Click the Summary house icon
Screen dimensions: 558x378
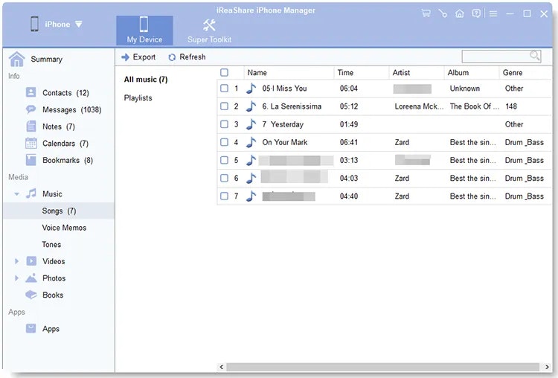(16, 59)
